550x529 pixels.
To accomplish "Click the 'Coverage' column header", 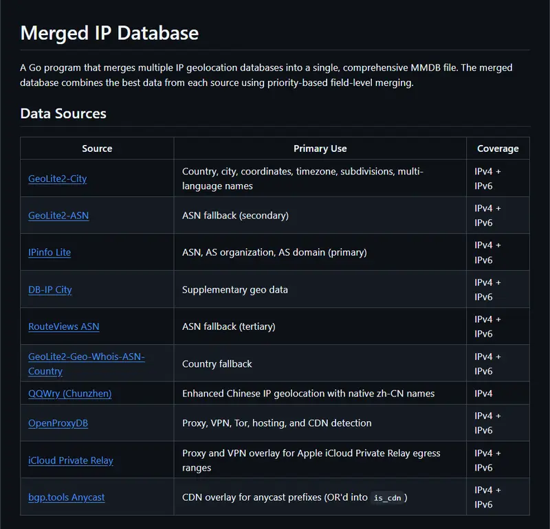I will coord(498,148).
